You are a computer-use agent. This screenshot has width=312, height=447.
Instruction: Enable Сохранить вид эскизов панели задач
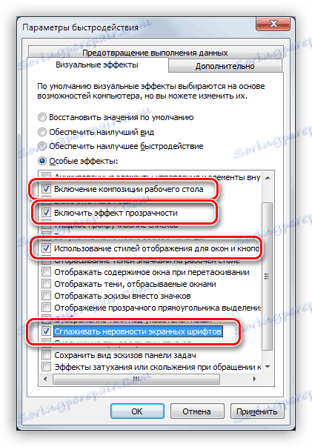[x=46, y=355]
